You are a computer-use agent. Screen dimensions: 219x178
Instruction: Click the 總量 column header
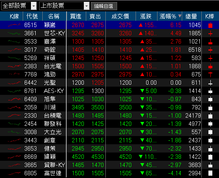[191, 16]
